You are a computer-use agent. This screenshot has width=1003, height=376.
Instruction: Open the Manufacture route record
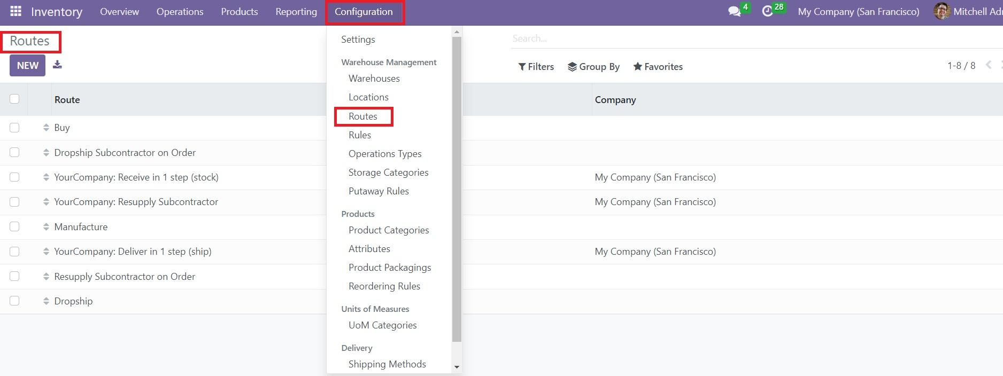(x=81, y=227)
